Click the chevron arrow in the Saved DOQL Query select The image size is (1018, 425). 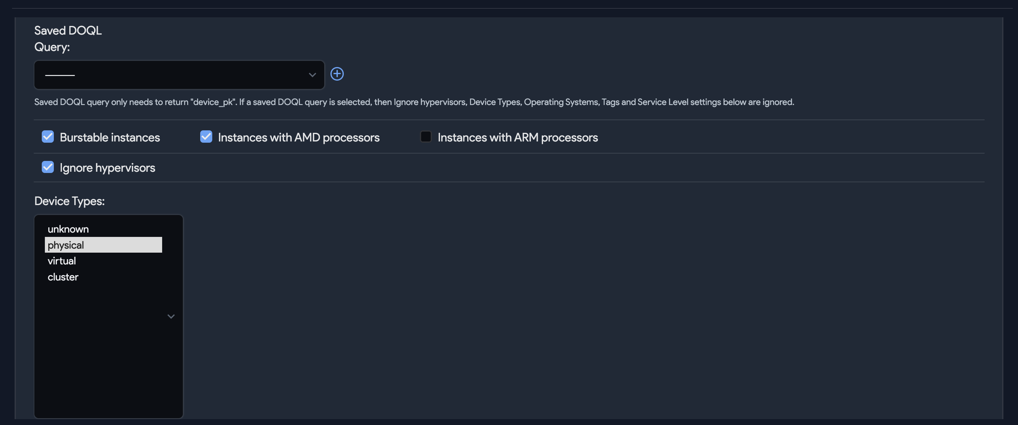tap(312, 75)
